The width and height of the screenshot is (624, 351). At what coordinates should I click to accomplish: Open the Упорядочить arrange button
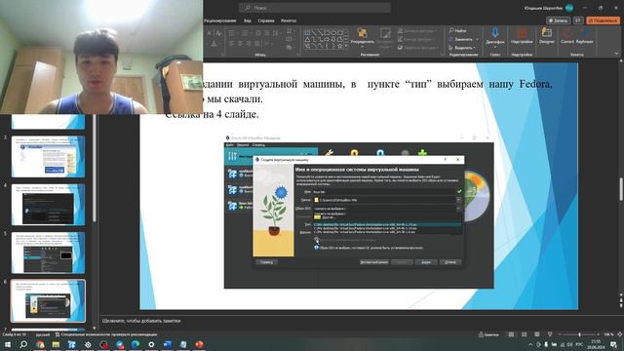pos(362,37)
